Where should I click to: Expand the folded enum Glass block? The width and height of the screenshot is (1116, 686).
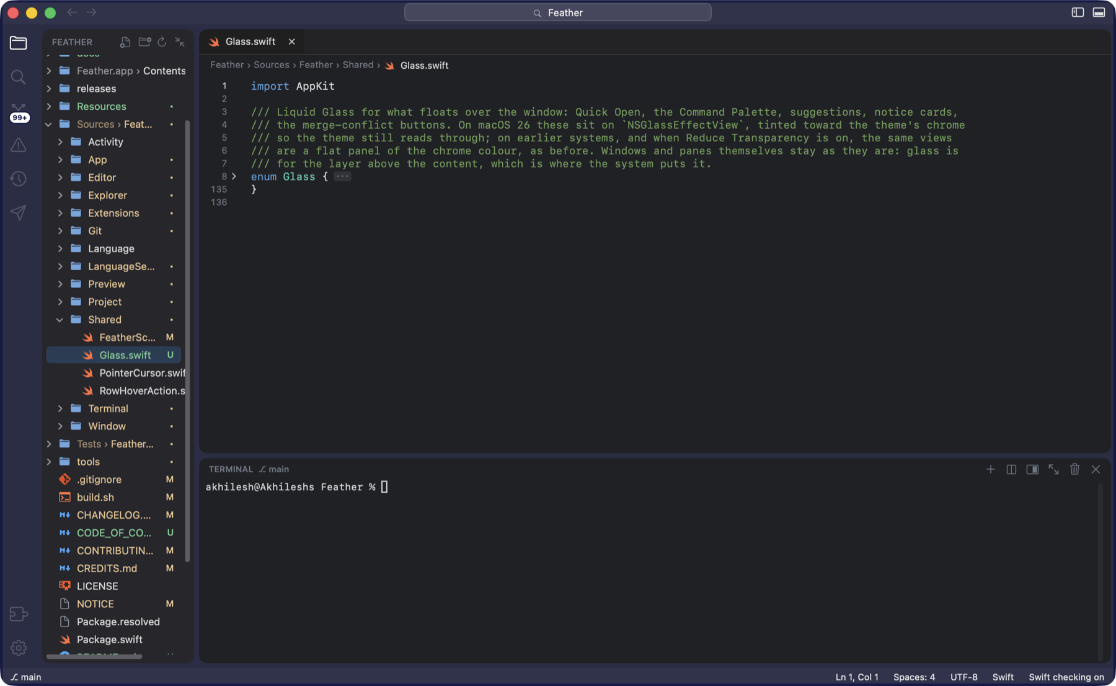[x=234, y=177]
